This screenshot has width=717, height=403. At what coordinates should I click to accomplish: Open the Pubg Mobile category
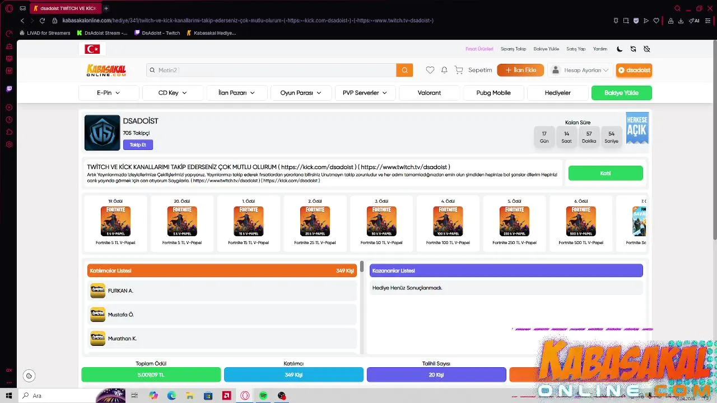[493, 93]
